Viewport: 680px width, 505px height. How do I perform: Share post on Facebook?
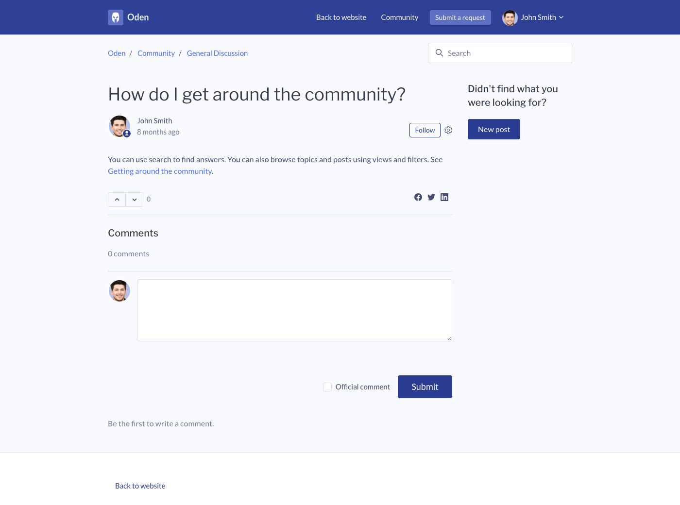tap(418, 197)
